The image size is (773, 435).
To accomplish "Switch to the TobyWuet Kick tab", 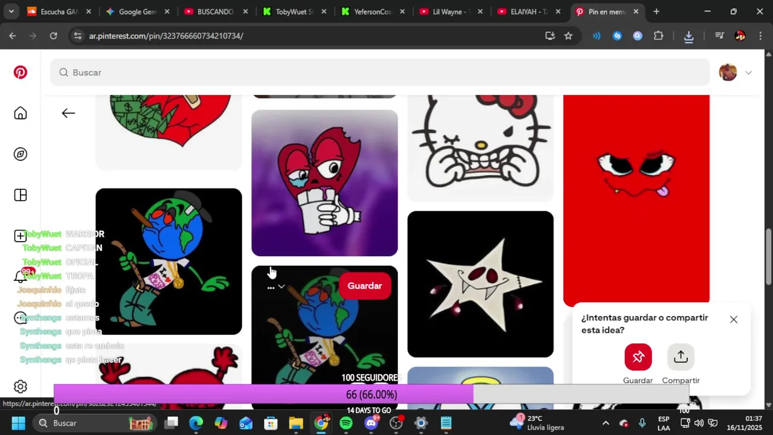I will coord(293,11).
